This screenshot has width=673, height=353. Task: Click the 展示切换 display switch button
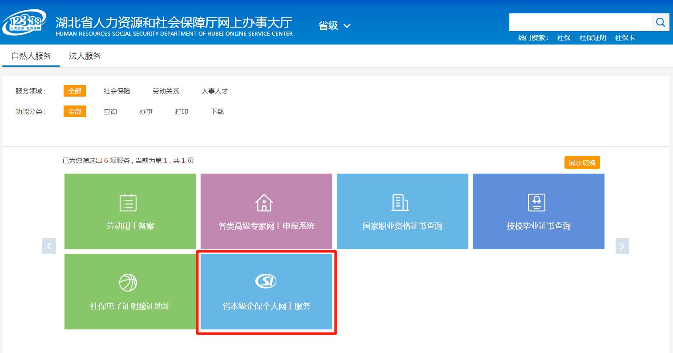pyautogui.click(x=582, y=162)
